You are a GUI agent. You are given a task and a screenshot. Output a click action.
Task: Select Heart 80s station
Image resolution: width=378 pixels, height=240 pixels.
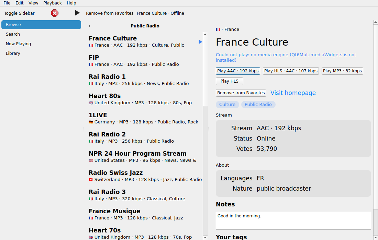(145, 99)
